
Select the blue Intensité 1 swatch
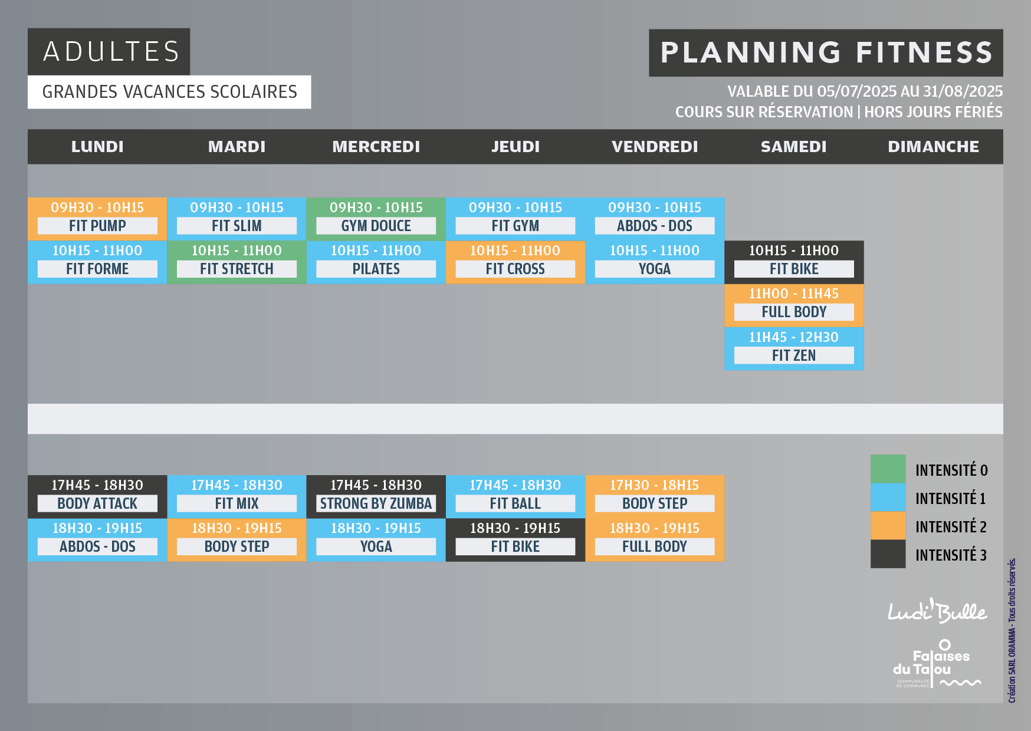tap(888, 498)
